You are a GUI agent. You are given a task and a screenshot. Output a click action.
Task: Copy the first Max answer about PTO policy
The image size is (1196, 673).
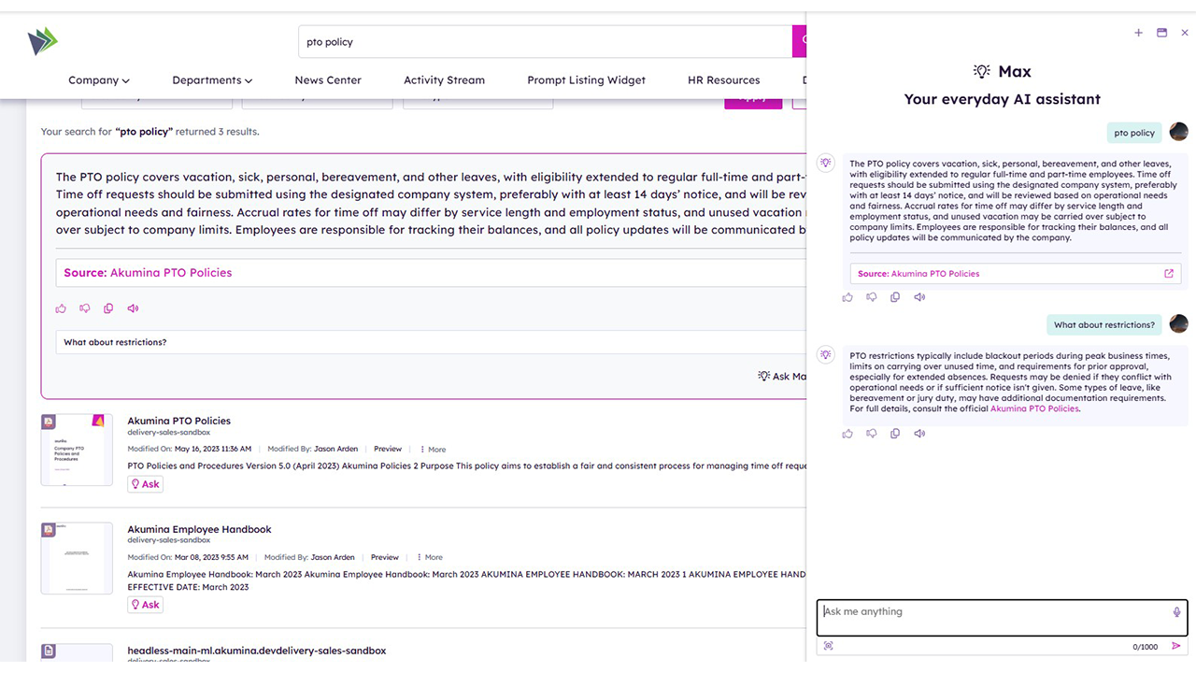pyautogui.click(x=895, y=297)
